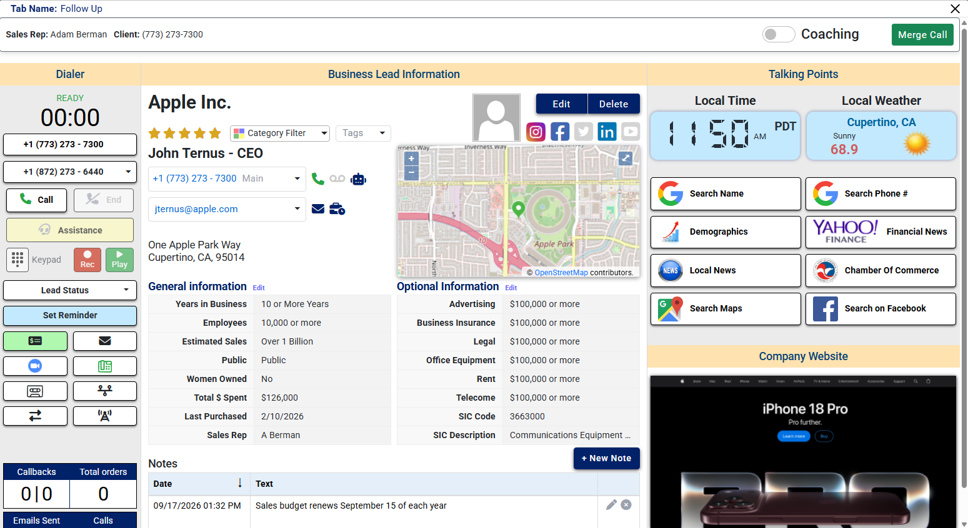
Task: Click the Merge Call button
Action: pyautogui.click(x=922, y=35)
